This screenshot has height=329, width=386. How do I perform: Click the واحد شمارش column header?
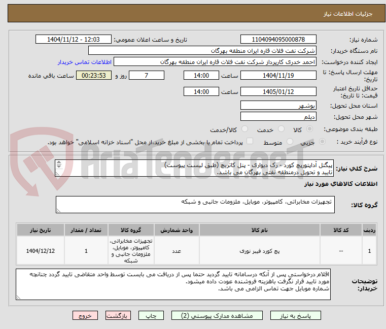click(x=177, y=230)
